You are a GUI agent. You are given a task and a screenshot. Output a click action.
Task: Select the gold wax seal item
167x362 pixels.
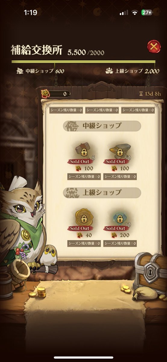click(84, 219)
